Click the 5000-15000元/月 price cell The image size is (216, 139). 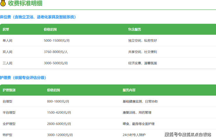tap(57, 41)
